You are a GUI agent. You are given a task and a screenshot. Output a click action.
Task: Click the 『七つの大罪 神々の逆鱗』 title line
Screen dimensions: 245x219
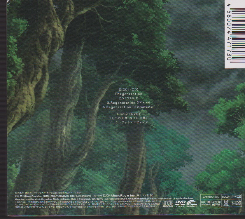pyautogui.click(x=128, y=118)
